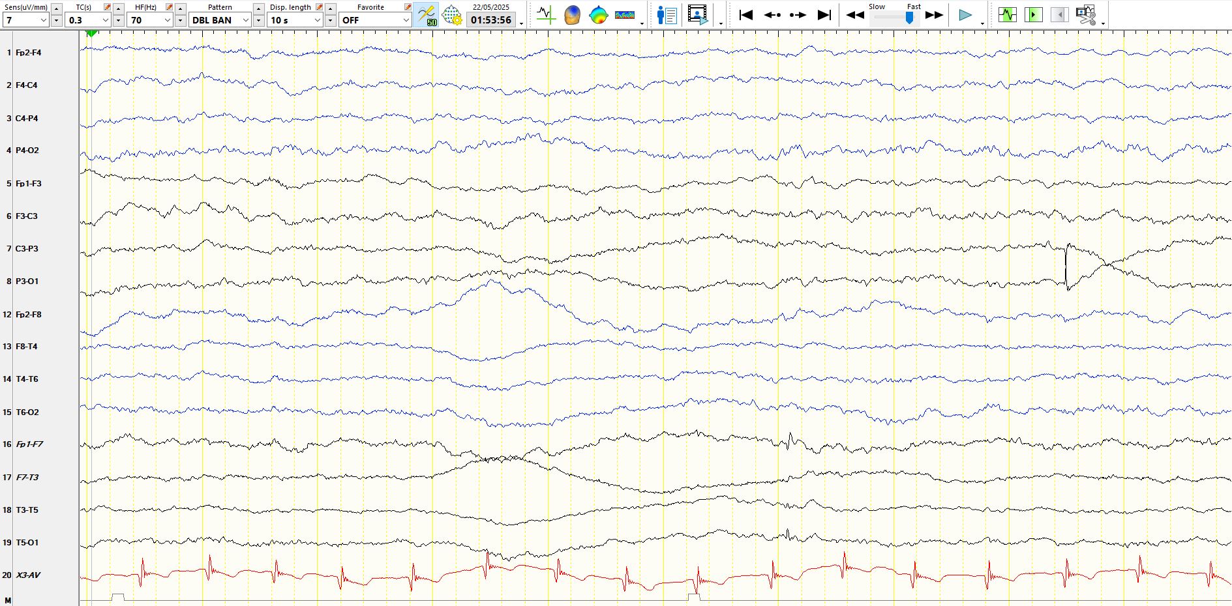This screenshot has width=1232, height=606.
Task: Open the Disp. length dropdown
Action: pos(295,20)
